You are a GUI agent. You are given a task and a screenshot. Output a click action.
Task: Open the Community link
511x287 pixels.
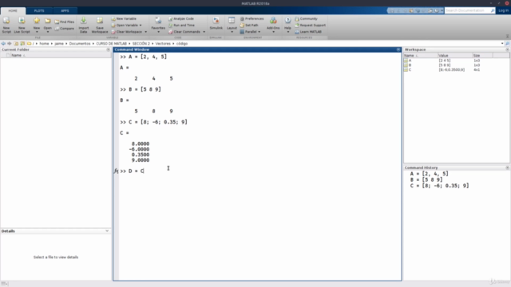[306, 18]
